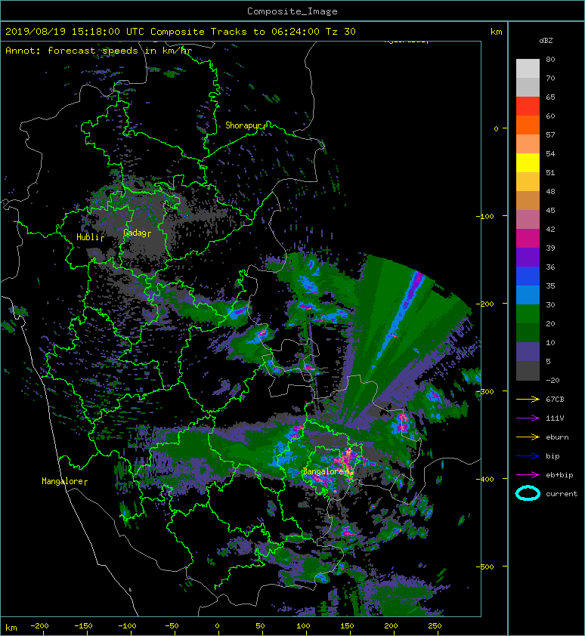The image size is (585, 636).
Task: Click the current legend label
Action: pos(562,494)
